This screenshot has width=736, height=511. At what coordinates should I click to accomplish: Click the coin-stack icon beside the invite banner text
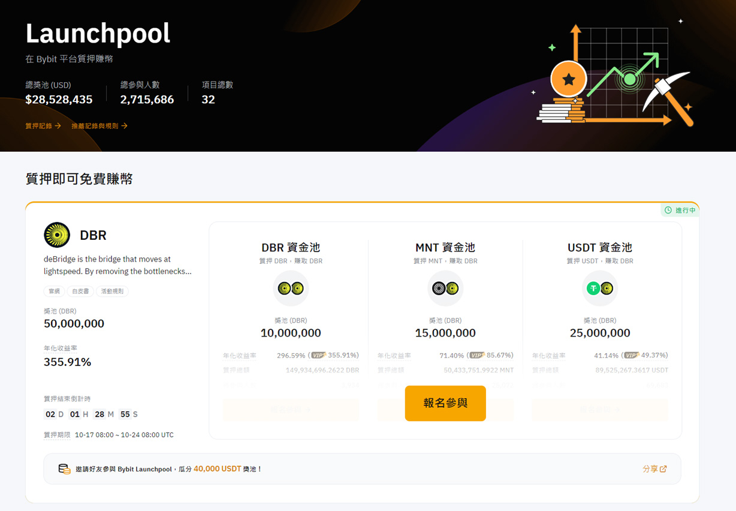(x=64, y=468)
